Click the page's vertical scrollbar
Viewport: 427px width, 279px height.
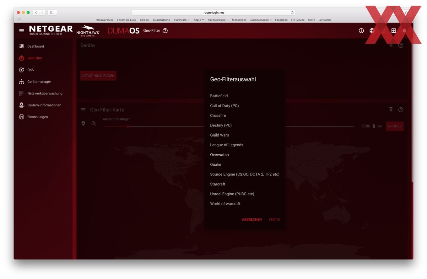(412, 110)
